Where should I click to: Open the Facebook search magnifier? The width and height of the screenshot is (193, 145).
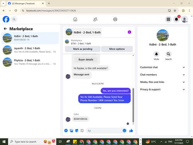14,19
